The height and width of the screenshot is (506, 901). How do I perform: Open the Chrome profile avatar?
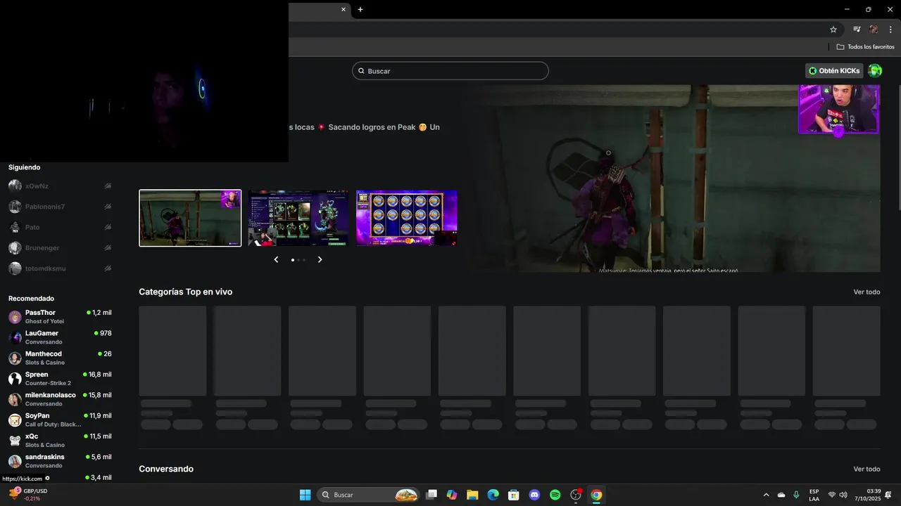[x=874, y=30]
